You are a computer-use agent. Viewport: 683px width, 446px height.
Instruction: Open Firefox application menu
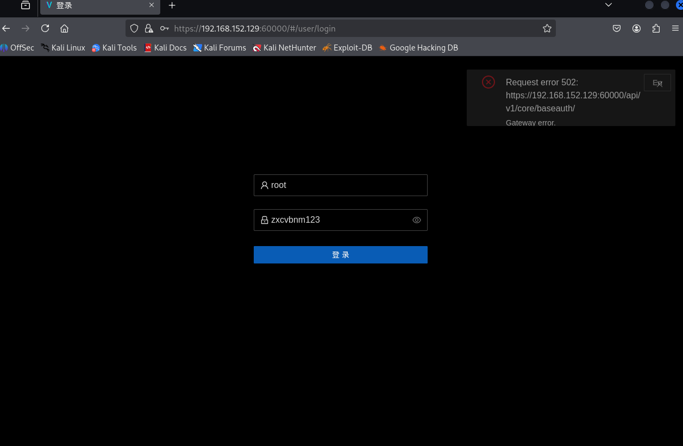(x=675, y=28)
